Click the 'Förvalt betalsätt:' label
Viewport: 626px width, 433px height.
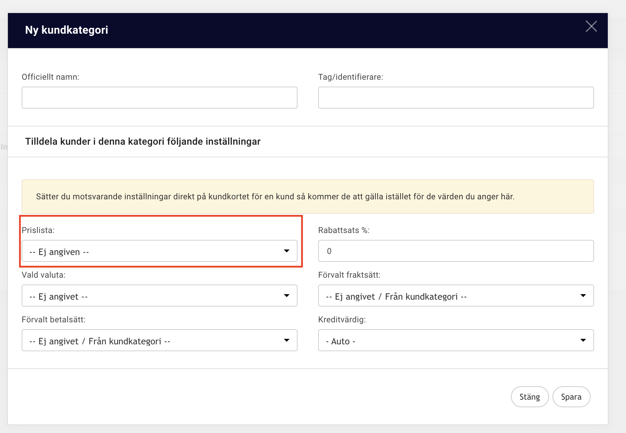pos(54,320)
